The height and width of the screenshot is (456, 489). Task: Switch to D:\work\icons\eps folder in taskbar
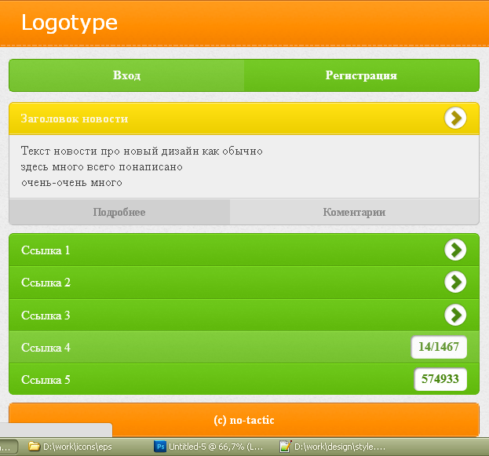tap(70, 447)
